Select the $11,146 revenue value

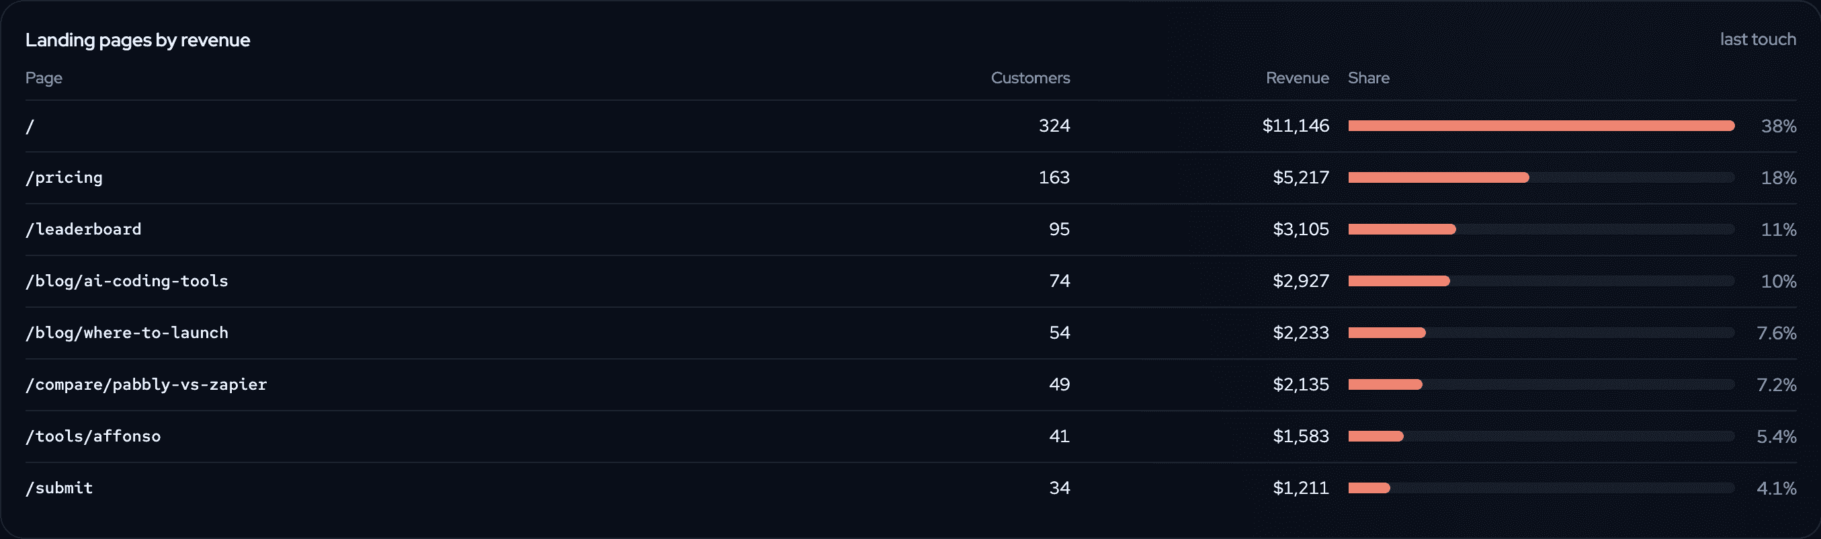[x=1296, y=126]
